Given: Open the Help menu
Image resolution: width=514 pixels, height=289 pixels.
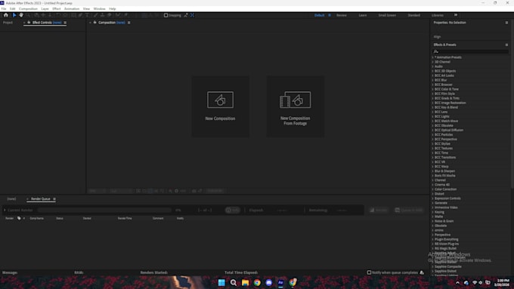Looking at the screenshot, I should [x=113, y=9].
